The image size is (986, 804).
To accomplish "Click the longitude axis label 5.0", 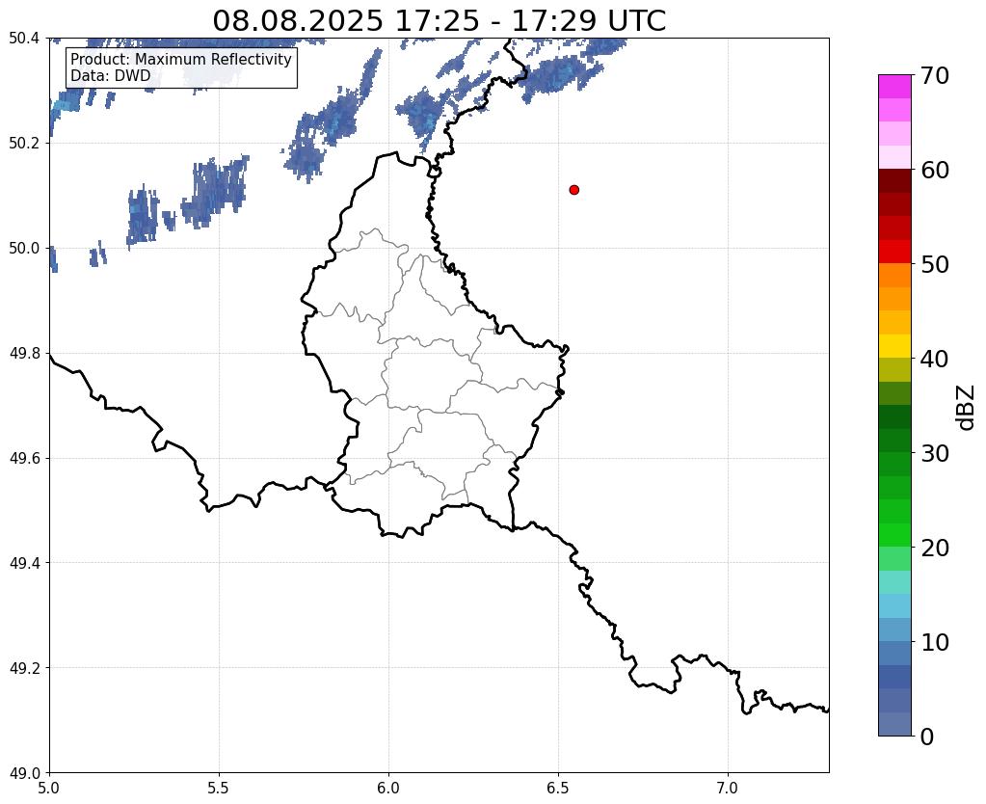I will [49, 788].
